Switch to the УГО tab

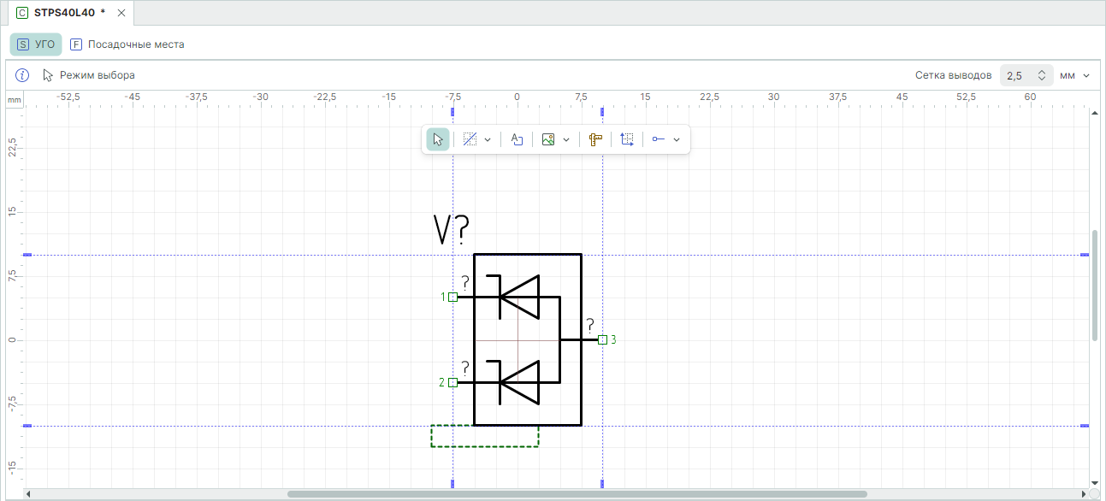(36, 44)
